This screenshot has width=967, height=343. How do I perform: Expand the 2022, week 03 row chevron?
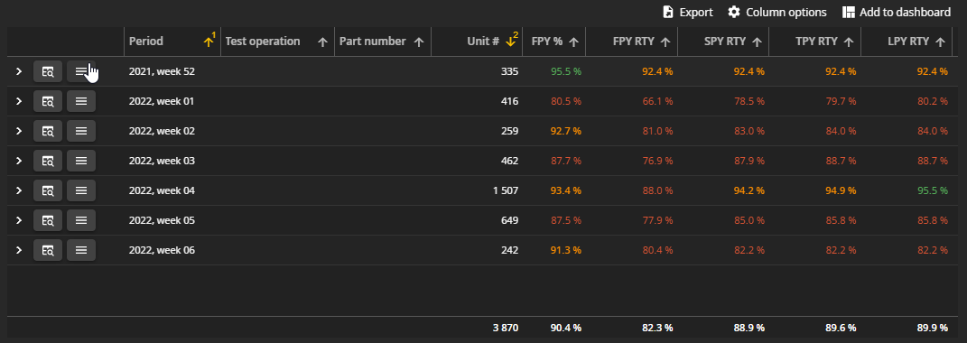click(19, 161)
